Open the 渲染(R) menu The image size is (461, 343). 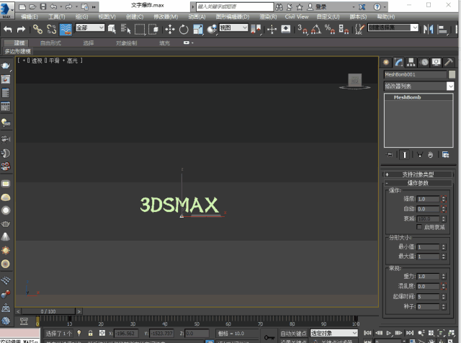pos(268,17)
